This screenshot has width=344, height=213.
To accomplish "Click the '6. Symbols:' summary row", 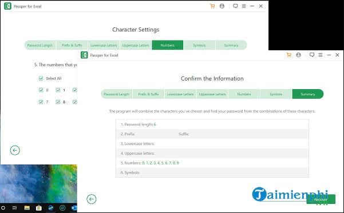I will (x=212, y=172).
